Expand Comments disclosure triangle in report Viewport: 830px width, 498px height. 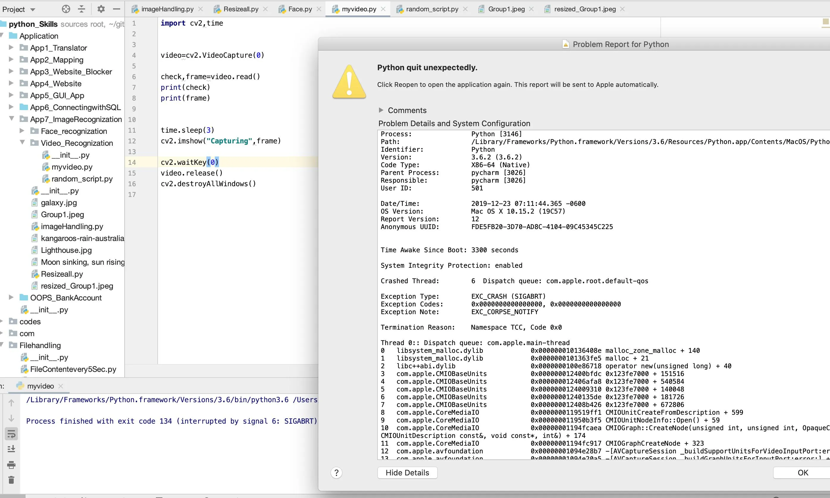tap(381, 110)
